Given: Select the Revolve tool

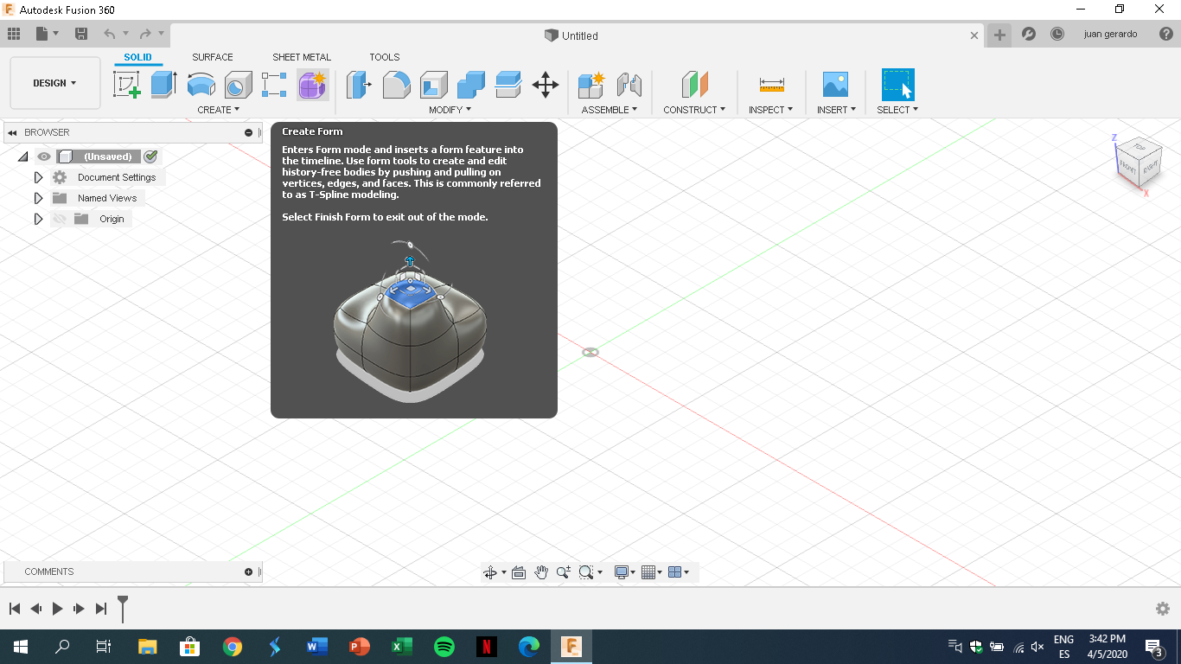Looking at the screenshot, I should [201, 84].
